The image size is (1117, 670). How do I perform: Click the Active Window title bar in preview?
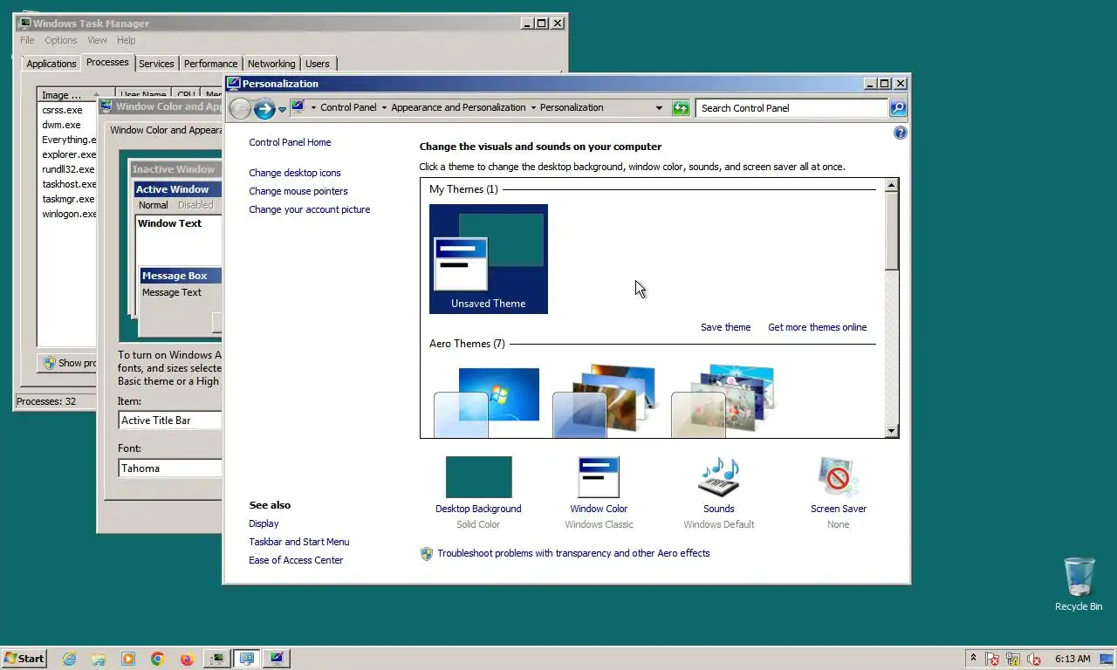click(x=178, y=189)
